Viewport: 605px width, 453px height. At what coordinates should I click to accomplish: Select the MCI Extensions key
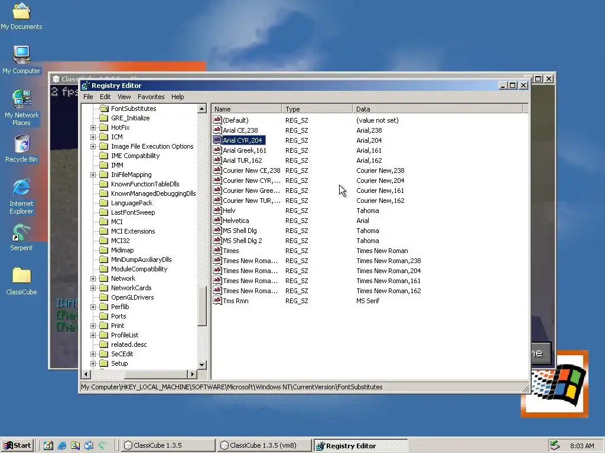(133, 231)
